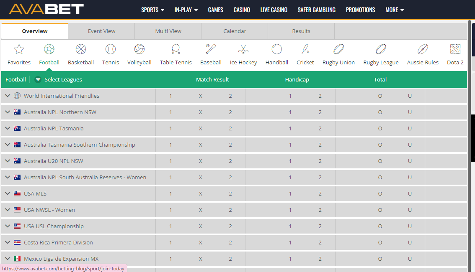475x272 pixels.
Task: Click the Match Result column header
Action: pyautogui.click(x=212, y=79)
